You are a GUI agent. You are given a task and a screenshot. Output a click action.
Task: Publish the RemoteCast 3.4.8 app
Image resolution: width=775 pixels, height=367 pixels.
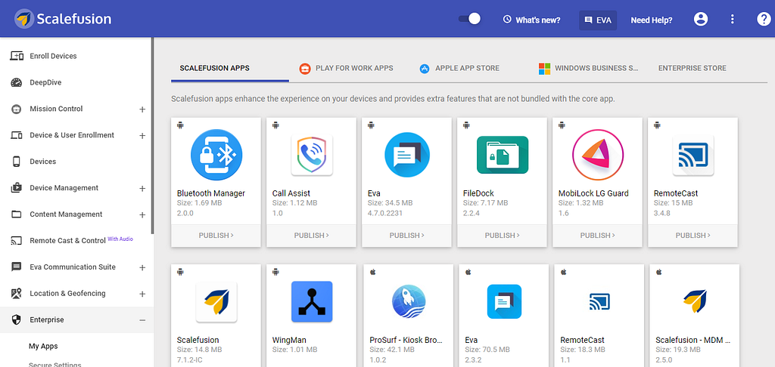pyautogui.click(x=693, y=236)
